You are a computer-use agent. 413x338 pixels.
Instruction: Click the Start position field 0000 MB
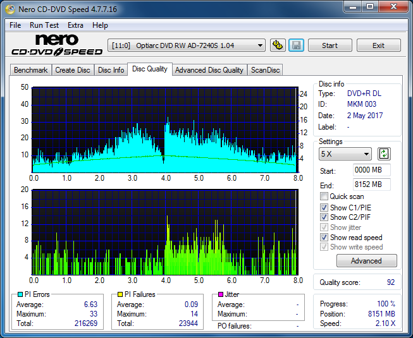click(x=372, y=170)
